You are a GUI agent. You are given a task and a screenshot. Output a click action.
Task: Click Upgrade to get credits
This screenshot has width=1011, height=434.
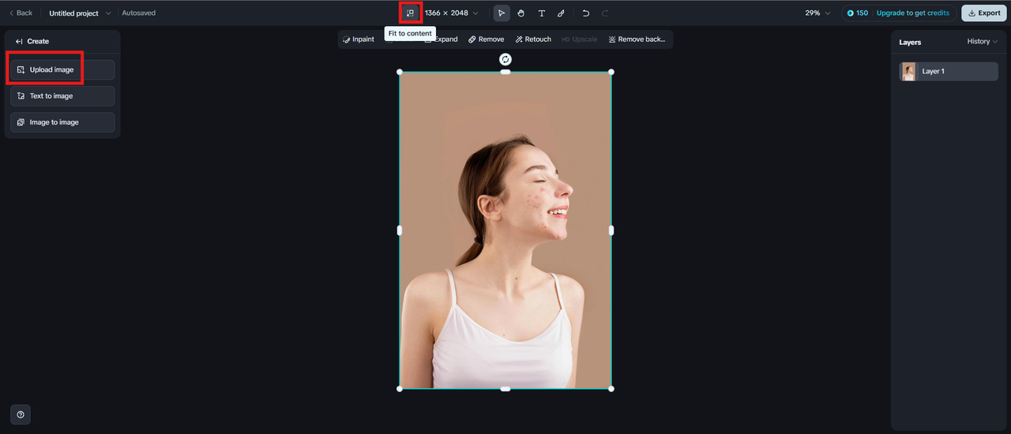912,13
